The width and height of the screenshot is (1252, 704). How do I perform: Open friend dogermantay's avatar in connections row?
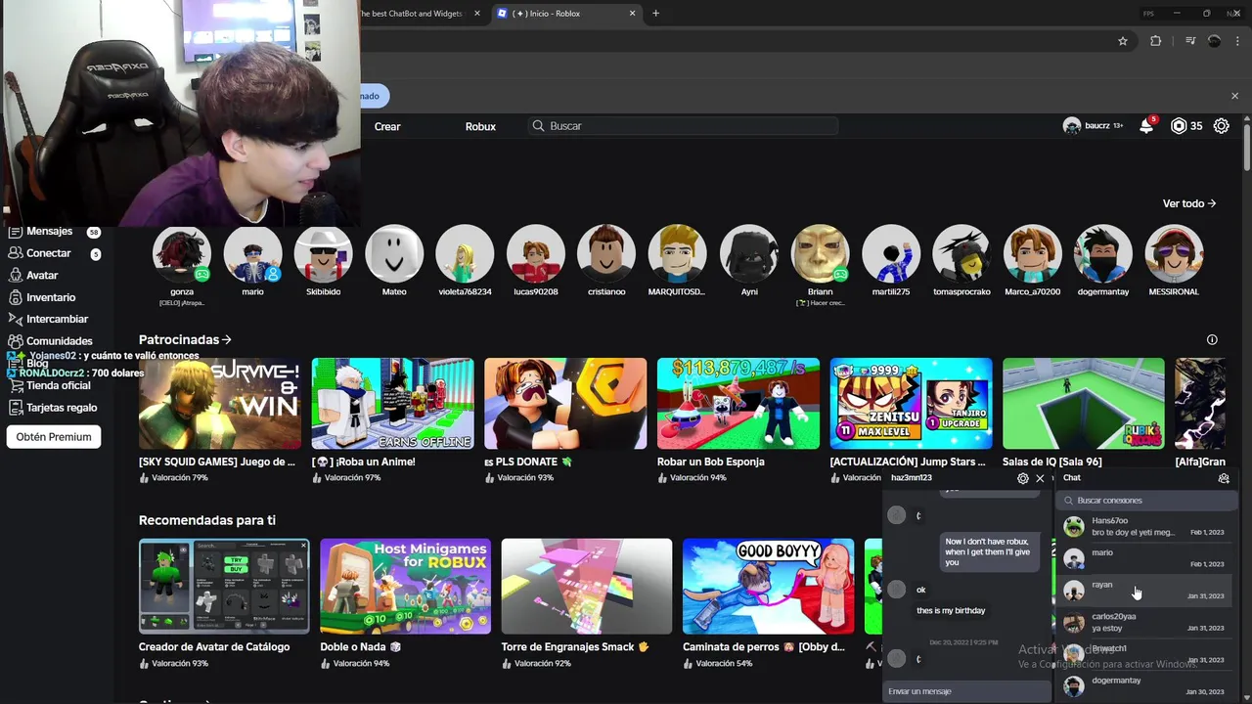(x=1103, y=254)
